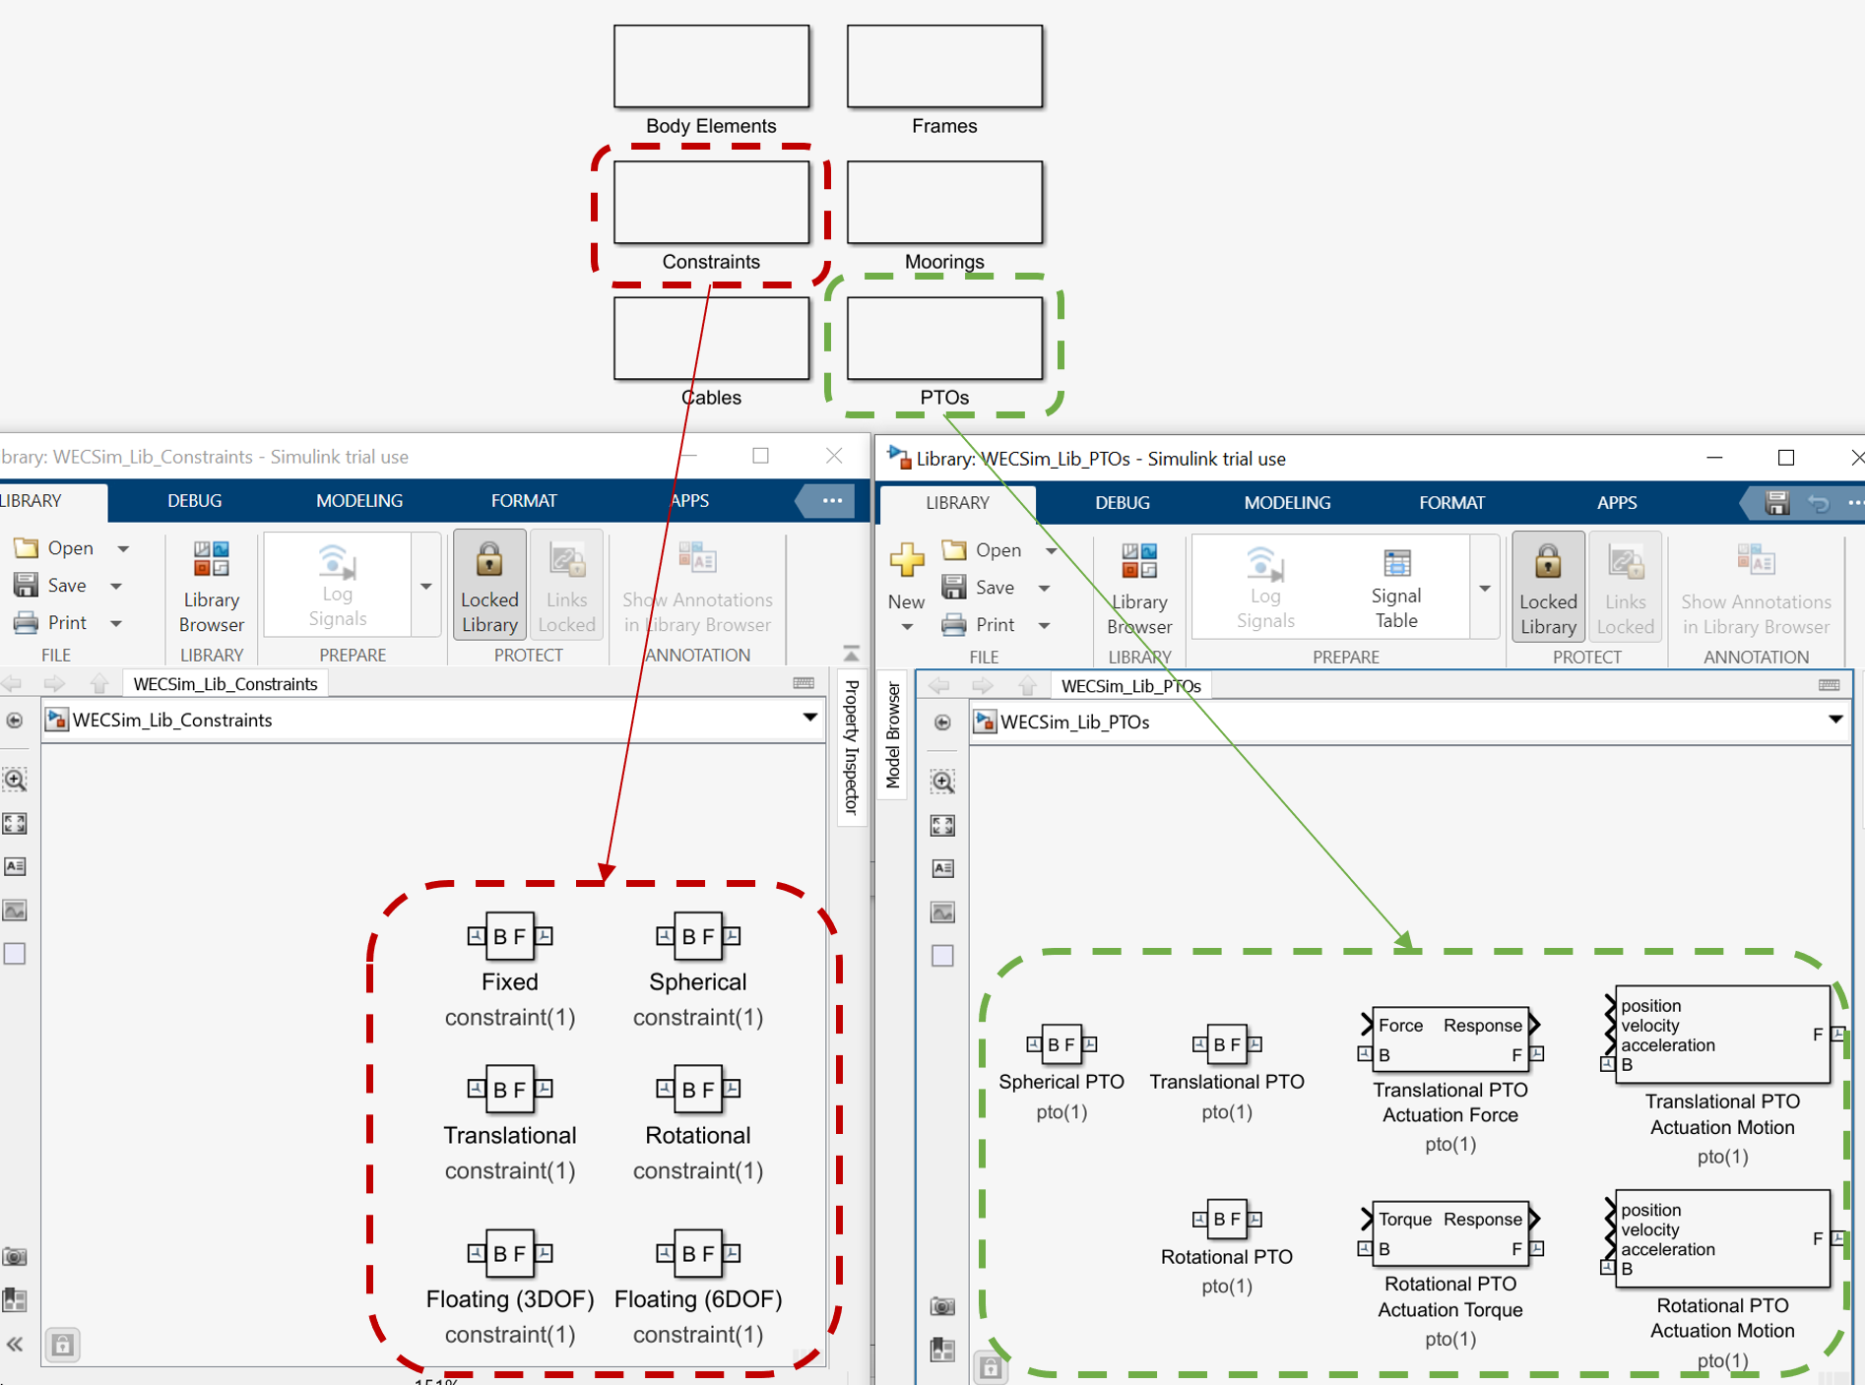Expand the Prepare gallery in Constraints window
This screenshot has height=1385, width=1865.
point(426,587)
